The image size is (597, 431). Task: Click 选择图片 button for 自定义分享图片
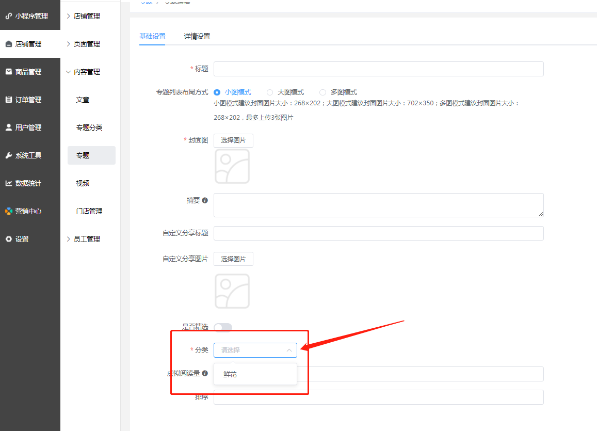(x=233, y=259)
